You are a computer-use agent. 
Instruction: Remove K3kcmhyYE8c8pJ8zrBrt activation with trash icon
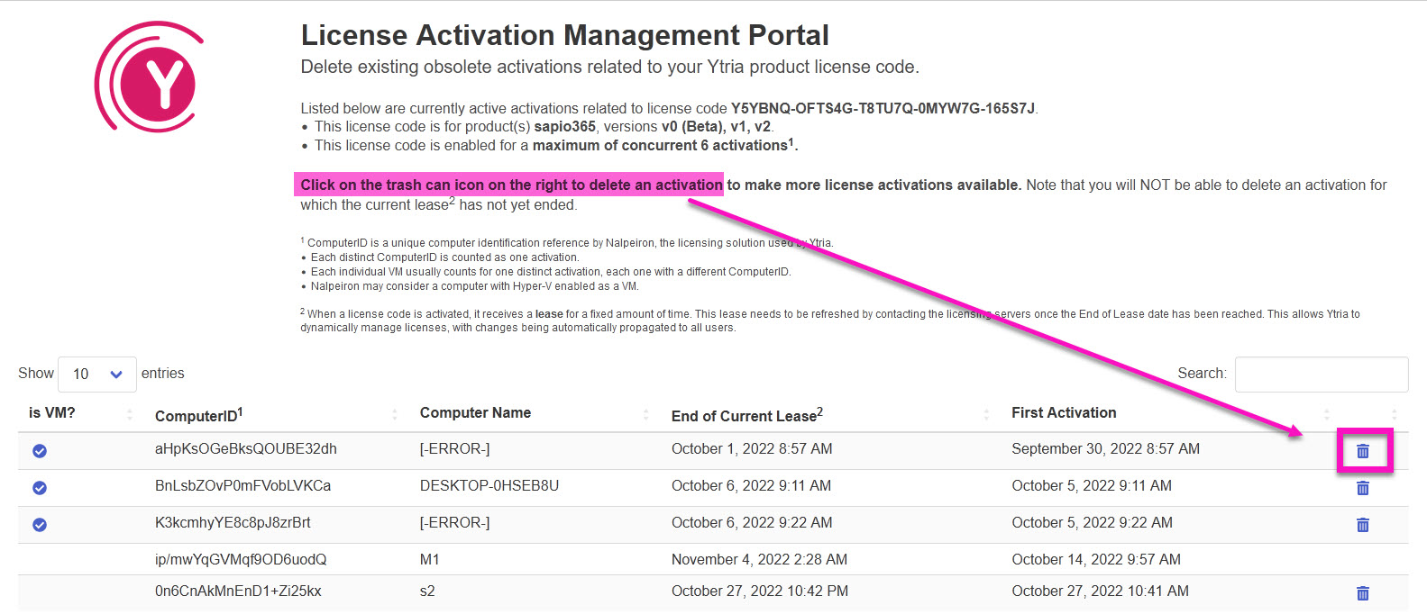click(x=1362, y=525)
